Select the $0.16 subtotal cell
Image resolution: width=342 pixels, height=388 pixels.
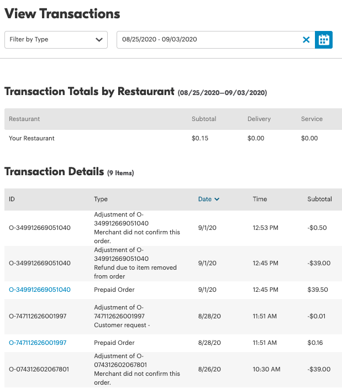[x=315, y=343]
